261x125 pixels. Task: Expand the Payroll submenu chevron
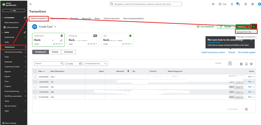[x=25, y=77]
